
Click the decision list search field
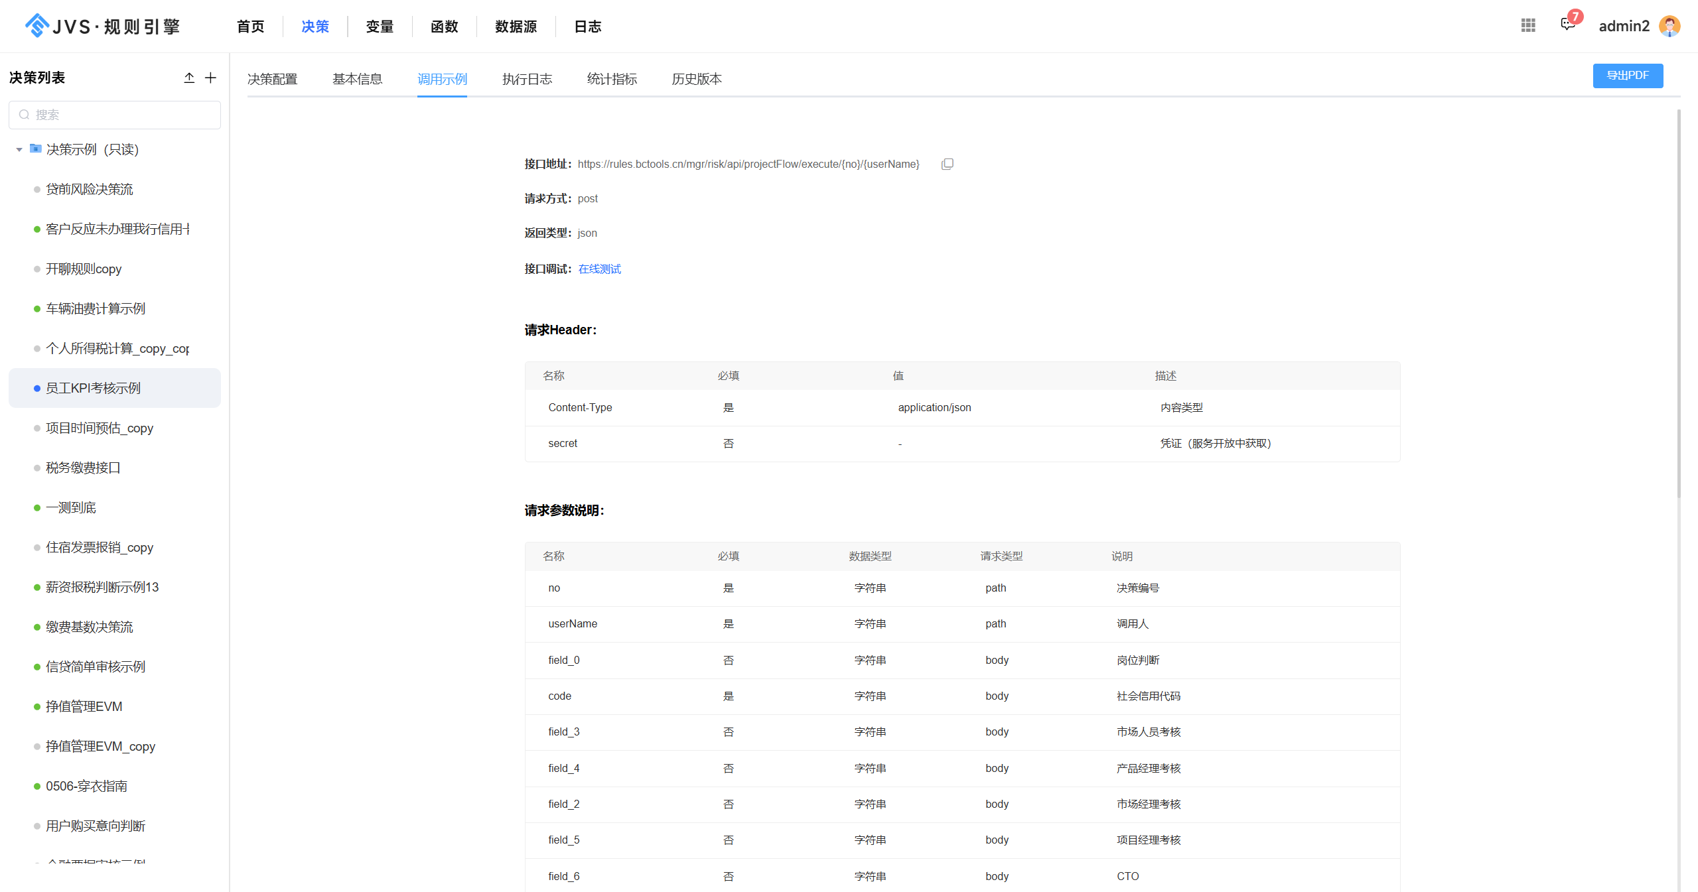point(115,115)
